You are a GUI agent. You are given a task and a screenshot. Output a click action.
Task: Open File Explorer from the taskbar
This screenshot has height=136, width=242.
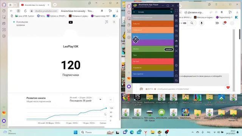[x=152, y=132]
